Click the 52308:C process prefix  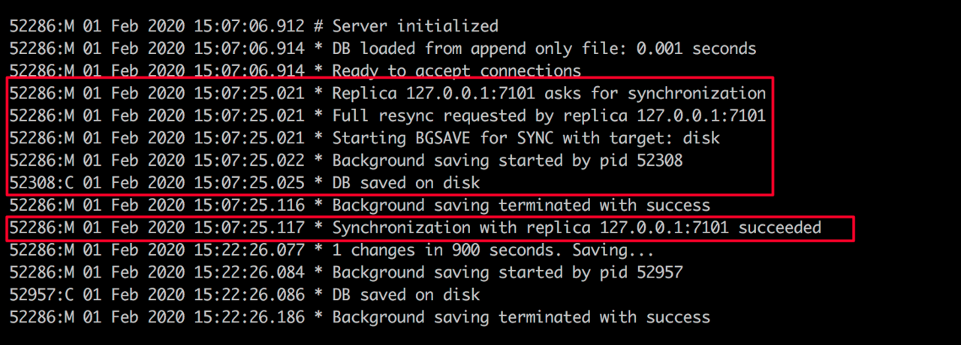[x=41, y=184]
